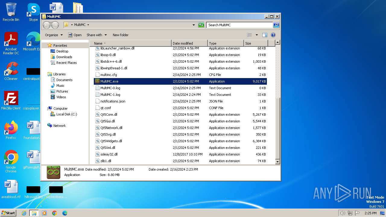Open Recycle Bin desktop icon
This screenshot has width=386, height=217.
pos(11,12)
